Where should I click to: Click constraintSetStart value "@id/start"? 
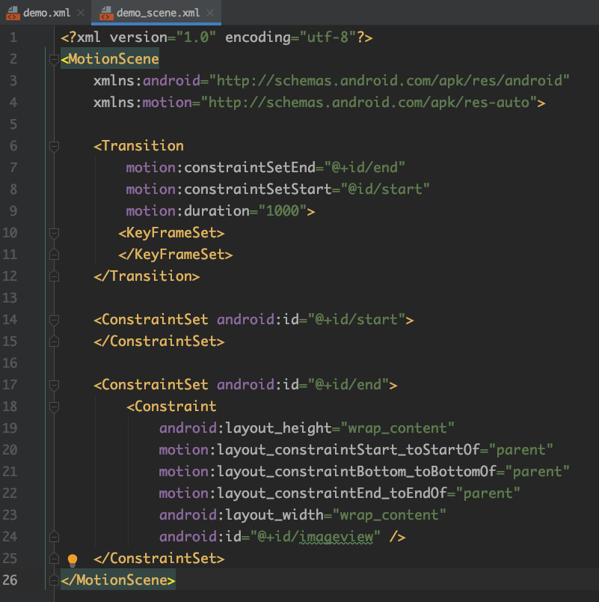click(x=385, y=189)
